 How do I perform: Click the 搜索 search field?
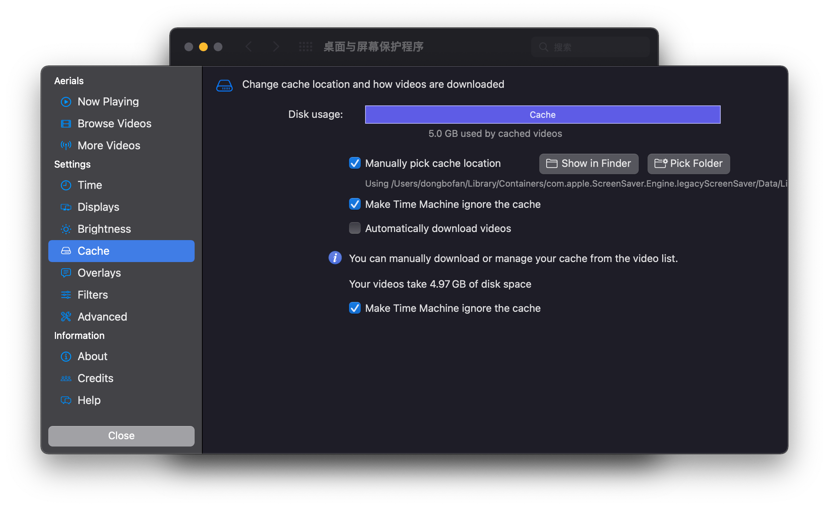point(590,47)
